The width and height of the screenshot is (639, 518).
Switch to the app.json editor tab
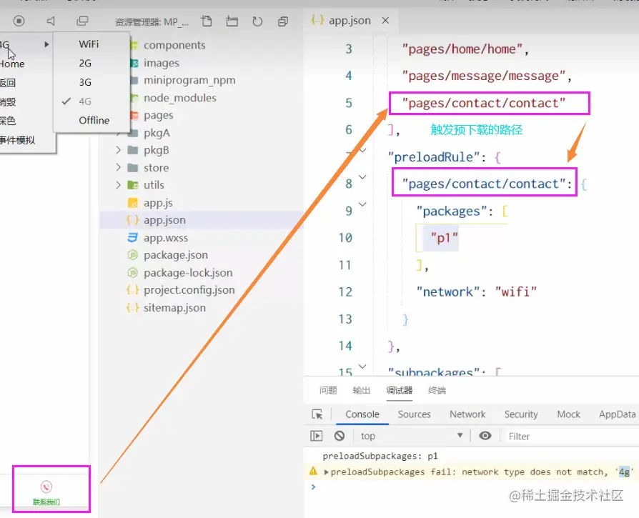[350, 20]
